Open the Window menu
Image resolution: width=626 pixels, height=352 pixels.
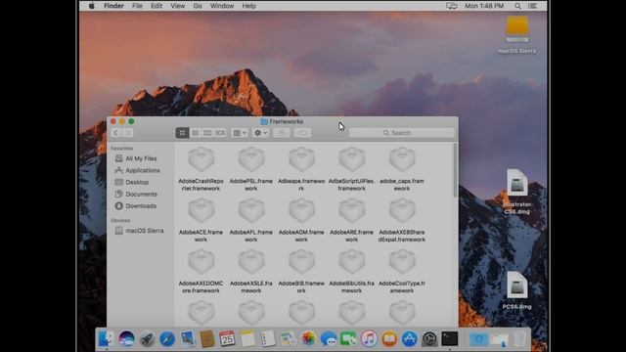(x=222, y=6)
